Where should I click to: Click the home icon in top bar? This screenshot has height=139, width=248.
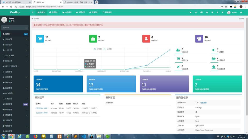[191, 12]
